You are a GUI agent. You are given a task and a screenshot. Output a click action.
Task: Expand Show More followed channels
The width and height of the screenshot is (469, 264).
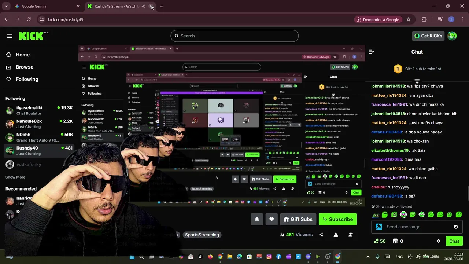[x=15, y=177]
